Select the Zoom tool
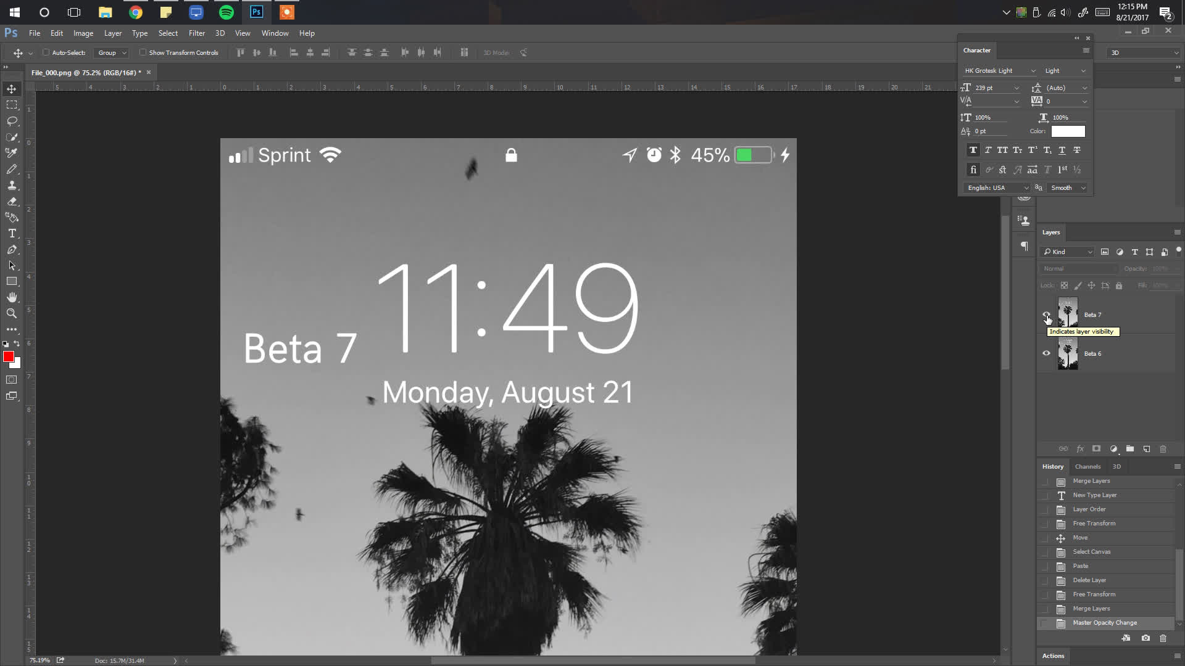 click(12, 313)
